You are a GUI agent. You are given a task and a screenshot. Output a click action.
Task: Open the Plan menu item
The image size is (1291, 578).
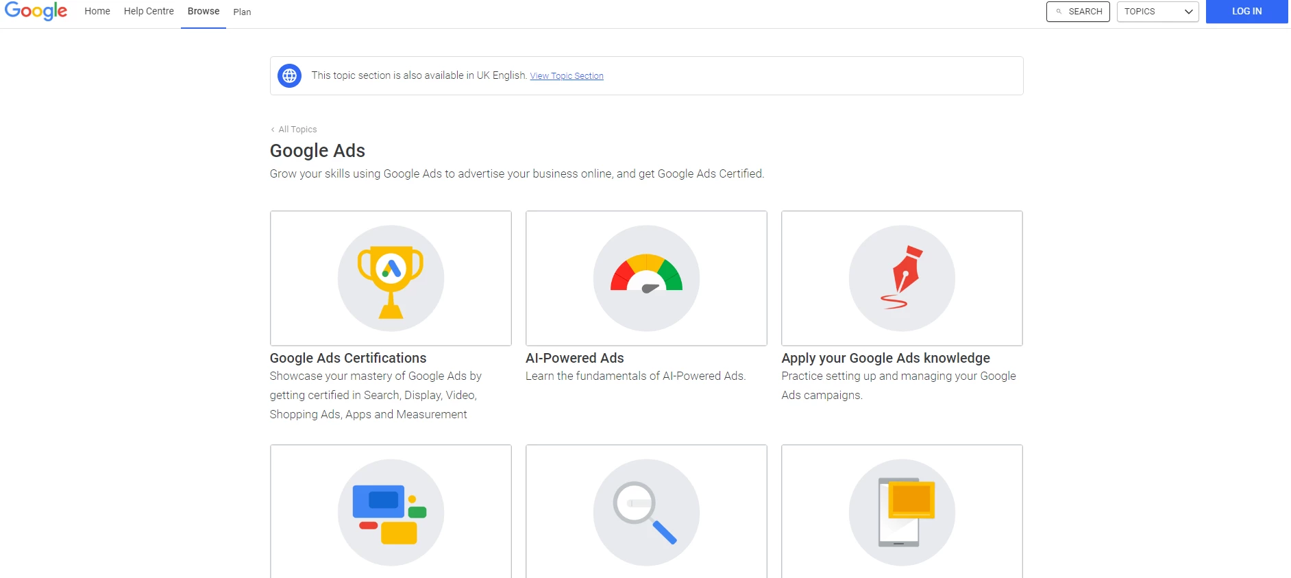[242, 12]
